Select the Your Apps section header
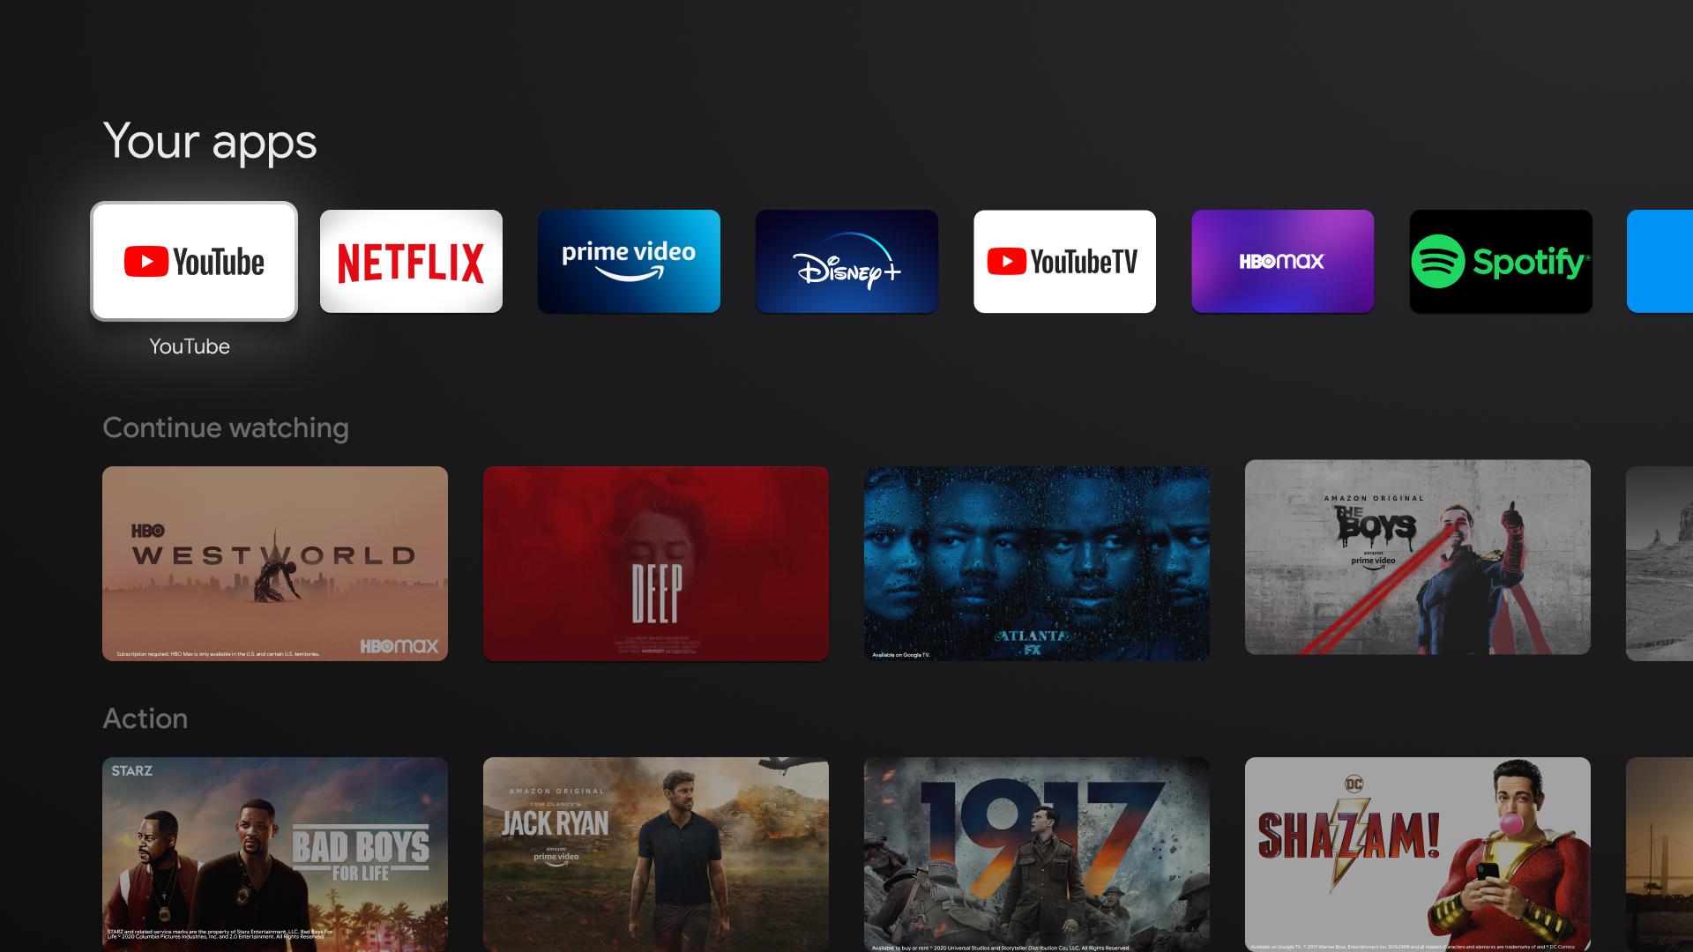Viewport: 1693px width, 952px height. point(209,141)
